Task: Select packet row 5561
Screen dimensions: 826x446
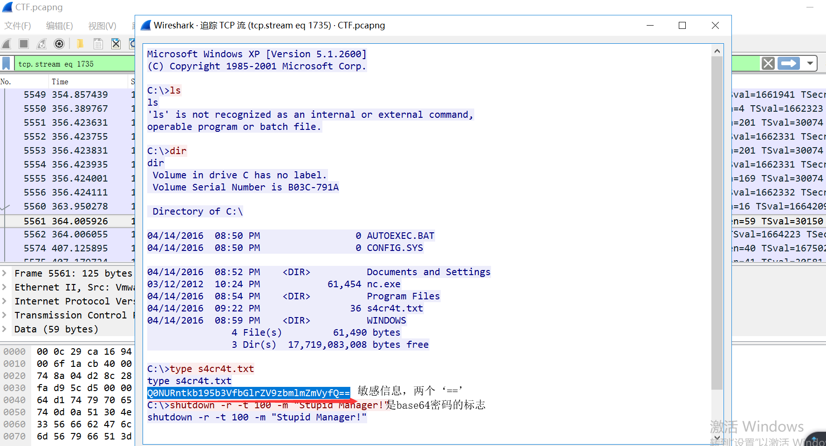Action: pos(68,221)
